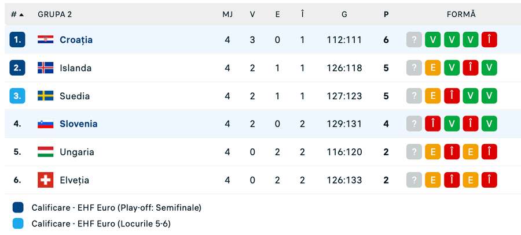Image resolution: width=521 pixels, height=235 pixels.
Task: Sort standings by MJ matches played column
Action: [228, 14]
